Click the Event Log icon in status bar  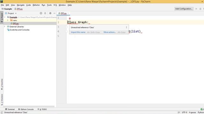click(201, 109)
